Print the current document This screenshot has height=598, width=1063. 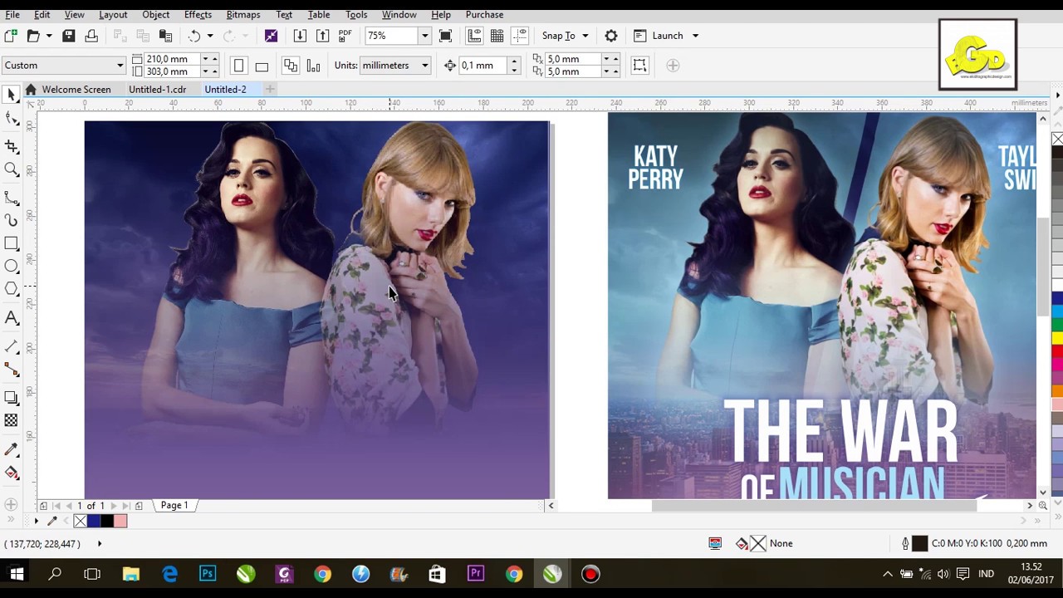pos(91,36)
